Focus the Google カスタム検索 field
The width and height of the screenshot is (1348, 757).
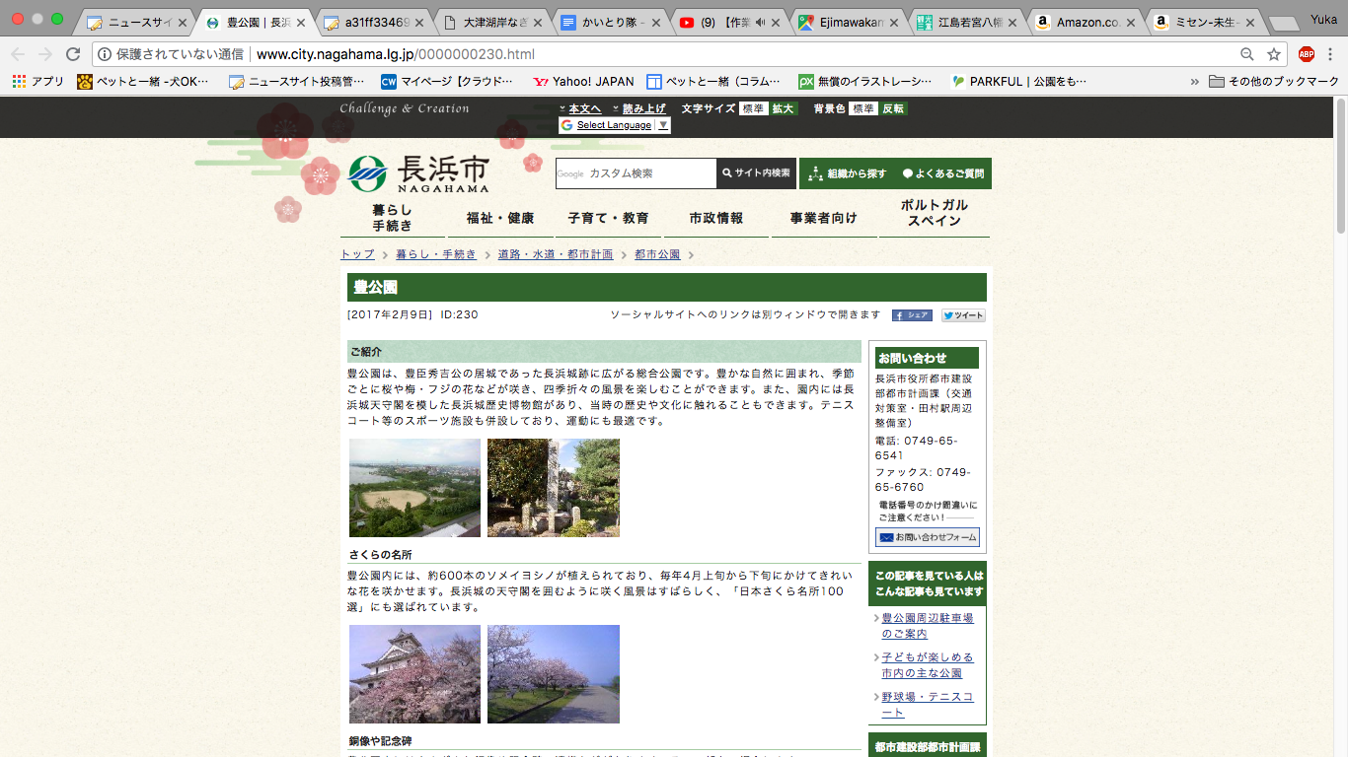[637, 173]
